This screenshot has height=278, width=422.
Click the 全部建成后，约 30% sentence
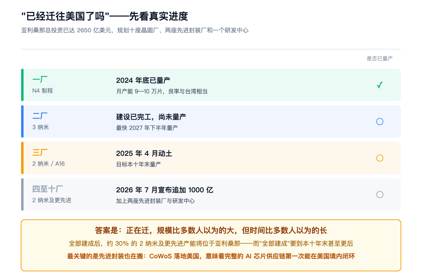click(x=211, y=243)
